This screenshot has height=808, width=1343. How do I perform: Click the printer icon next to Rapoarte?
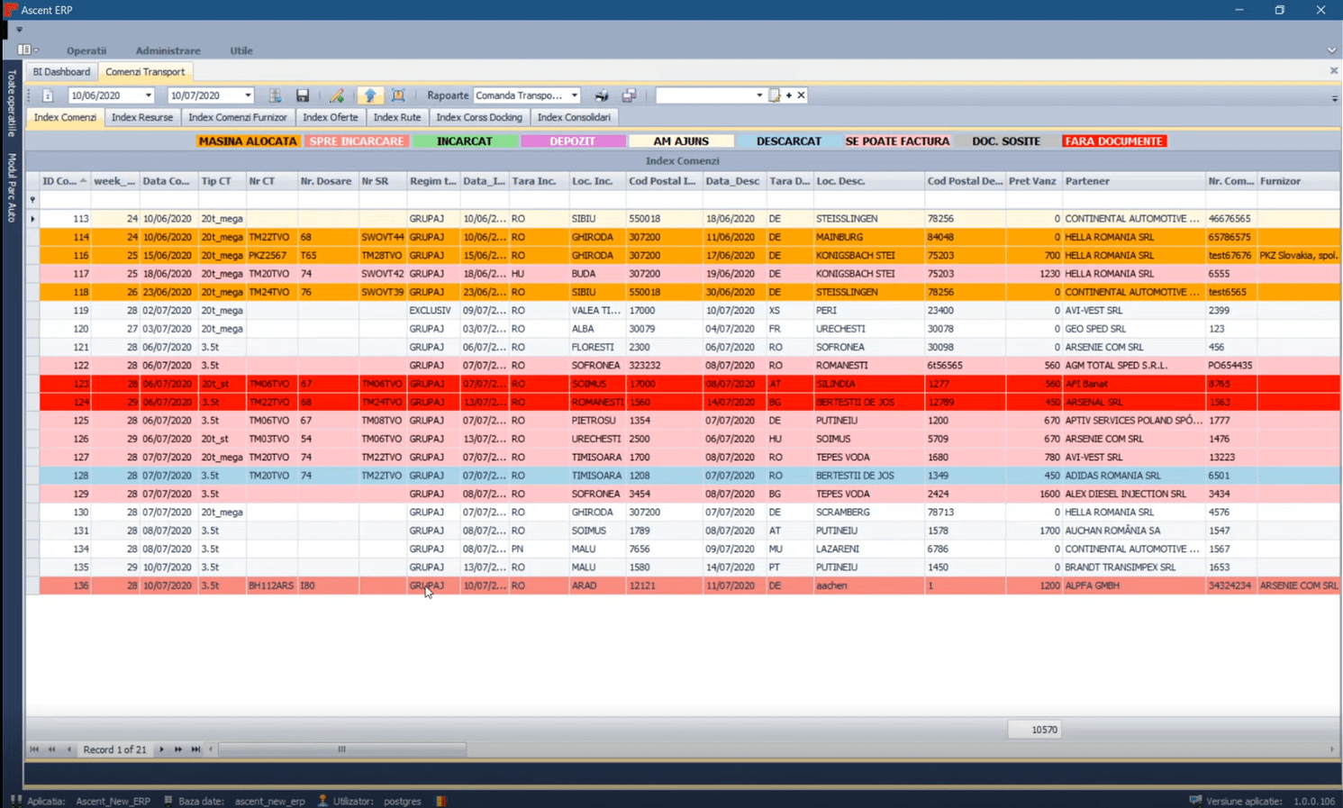602,95
